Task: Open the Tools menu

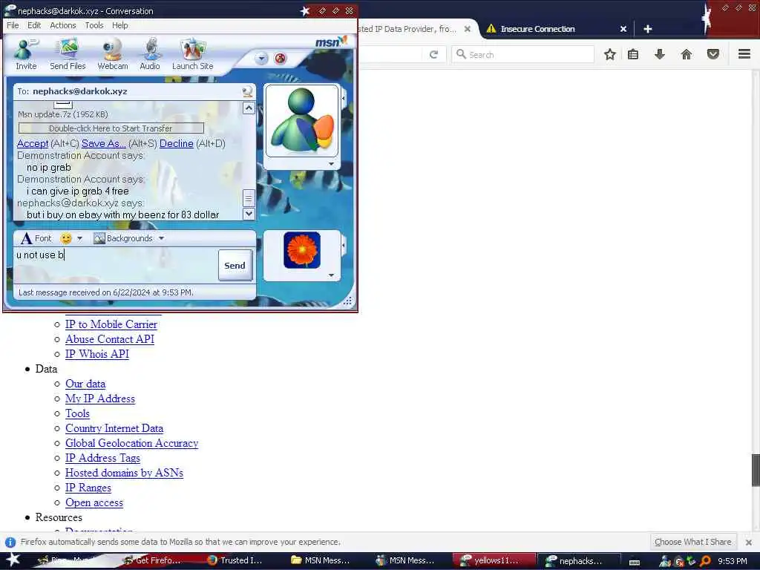Action: tap(94, 25)
